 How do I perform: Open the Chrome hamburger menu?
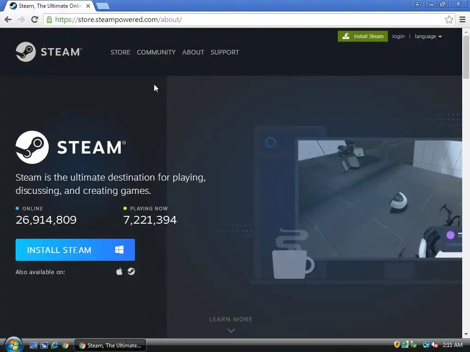point(463,19)
